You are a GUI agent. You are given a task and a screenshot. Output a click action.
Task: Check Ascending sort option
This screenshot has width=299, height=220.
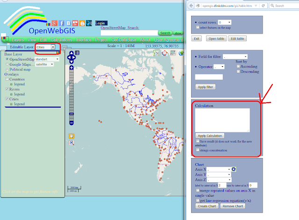(x=238, y=66)
